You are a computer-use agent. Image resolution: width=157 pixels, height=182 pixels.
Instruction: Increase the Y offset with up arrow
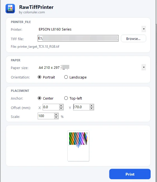92,106
